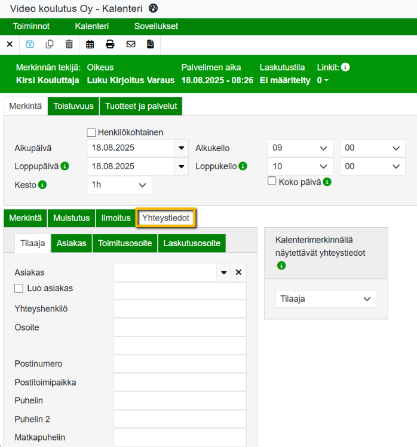
Task: Click the info icon beside Kesto
Action: pos(42,185)
